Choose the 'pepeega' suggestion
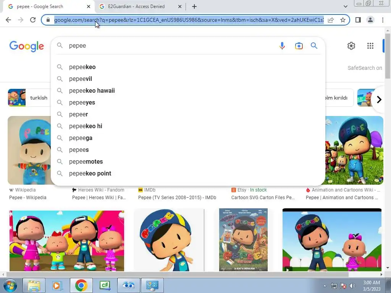The height and width of the screenshot is (293, 391). click(x=188, y=138)
